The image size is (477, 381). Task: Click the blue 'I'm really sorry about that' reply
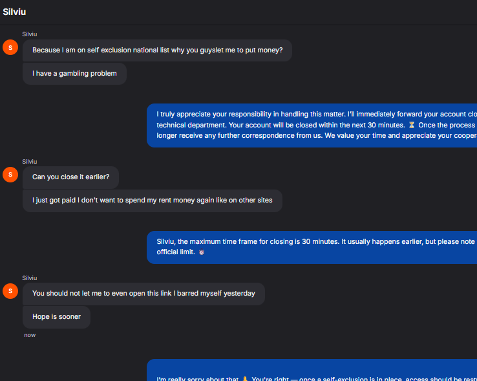(312, 370)
